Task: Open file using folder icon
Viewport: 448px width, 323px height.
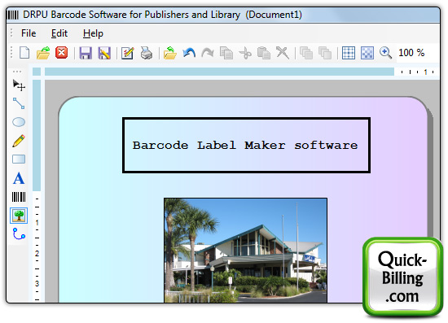Action: (43, 53)
